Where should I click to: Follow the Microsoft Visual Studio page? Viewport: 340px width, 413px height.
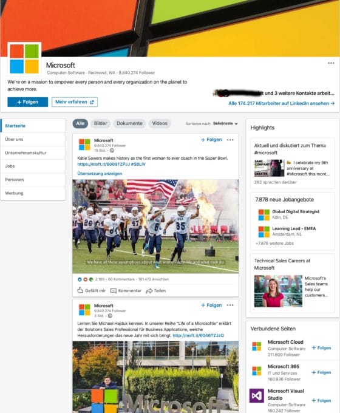pos(321,400)
